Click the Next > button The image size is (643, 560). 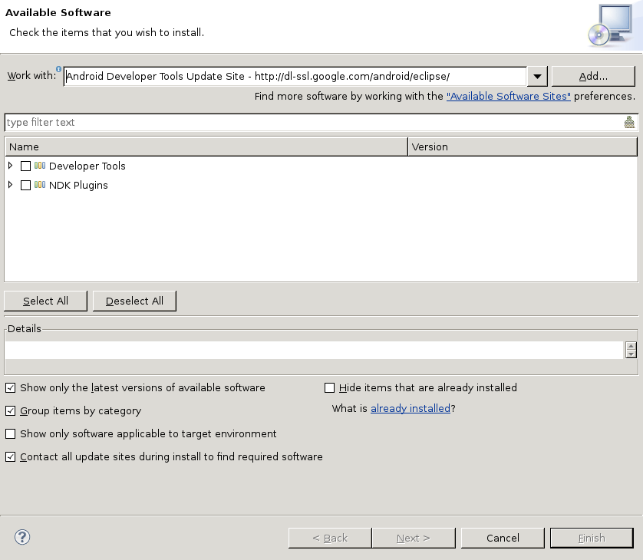click(414, 538)
